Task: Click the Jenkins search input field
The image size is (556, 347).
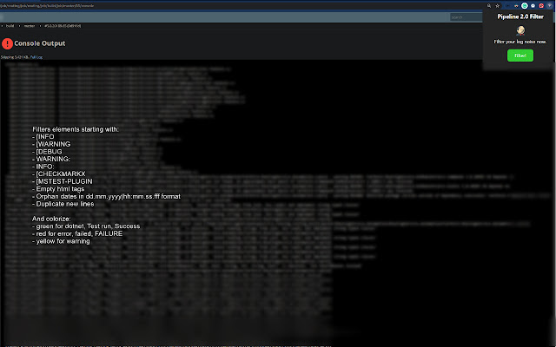Action: pyautogui.click(x=466, y=17)
